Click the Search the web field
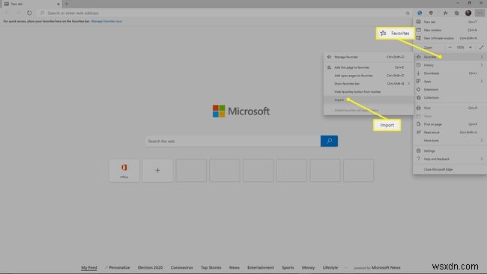Viewport: 487px width, 274px height. (x=232, y=141)
